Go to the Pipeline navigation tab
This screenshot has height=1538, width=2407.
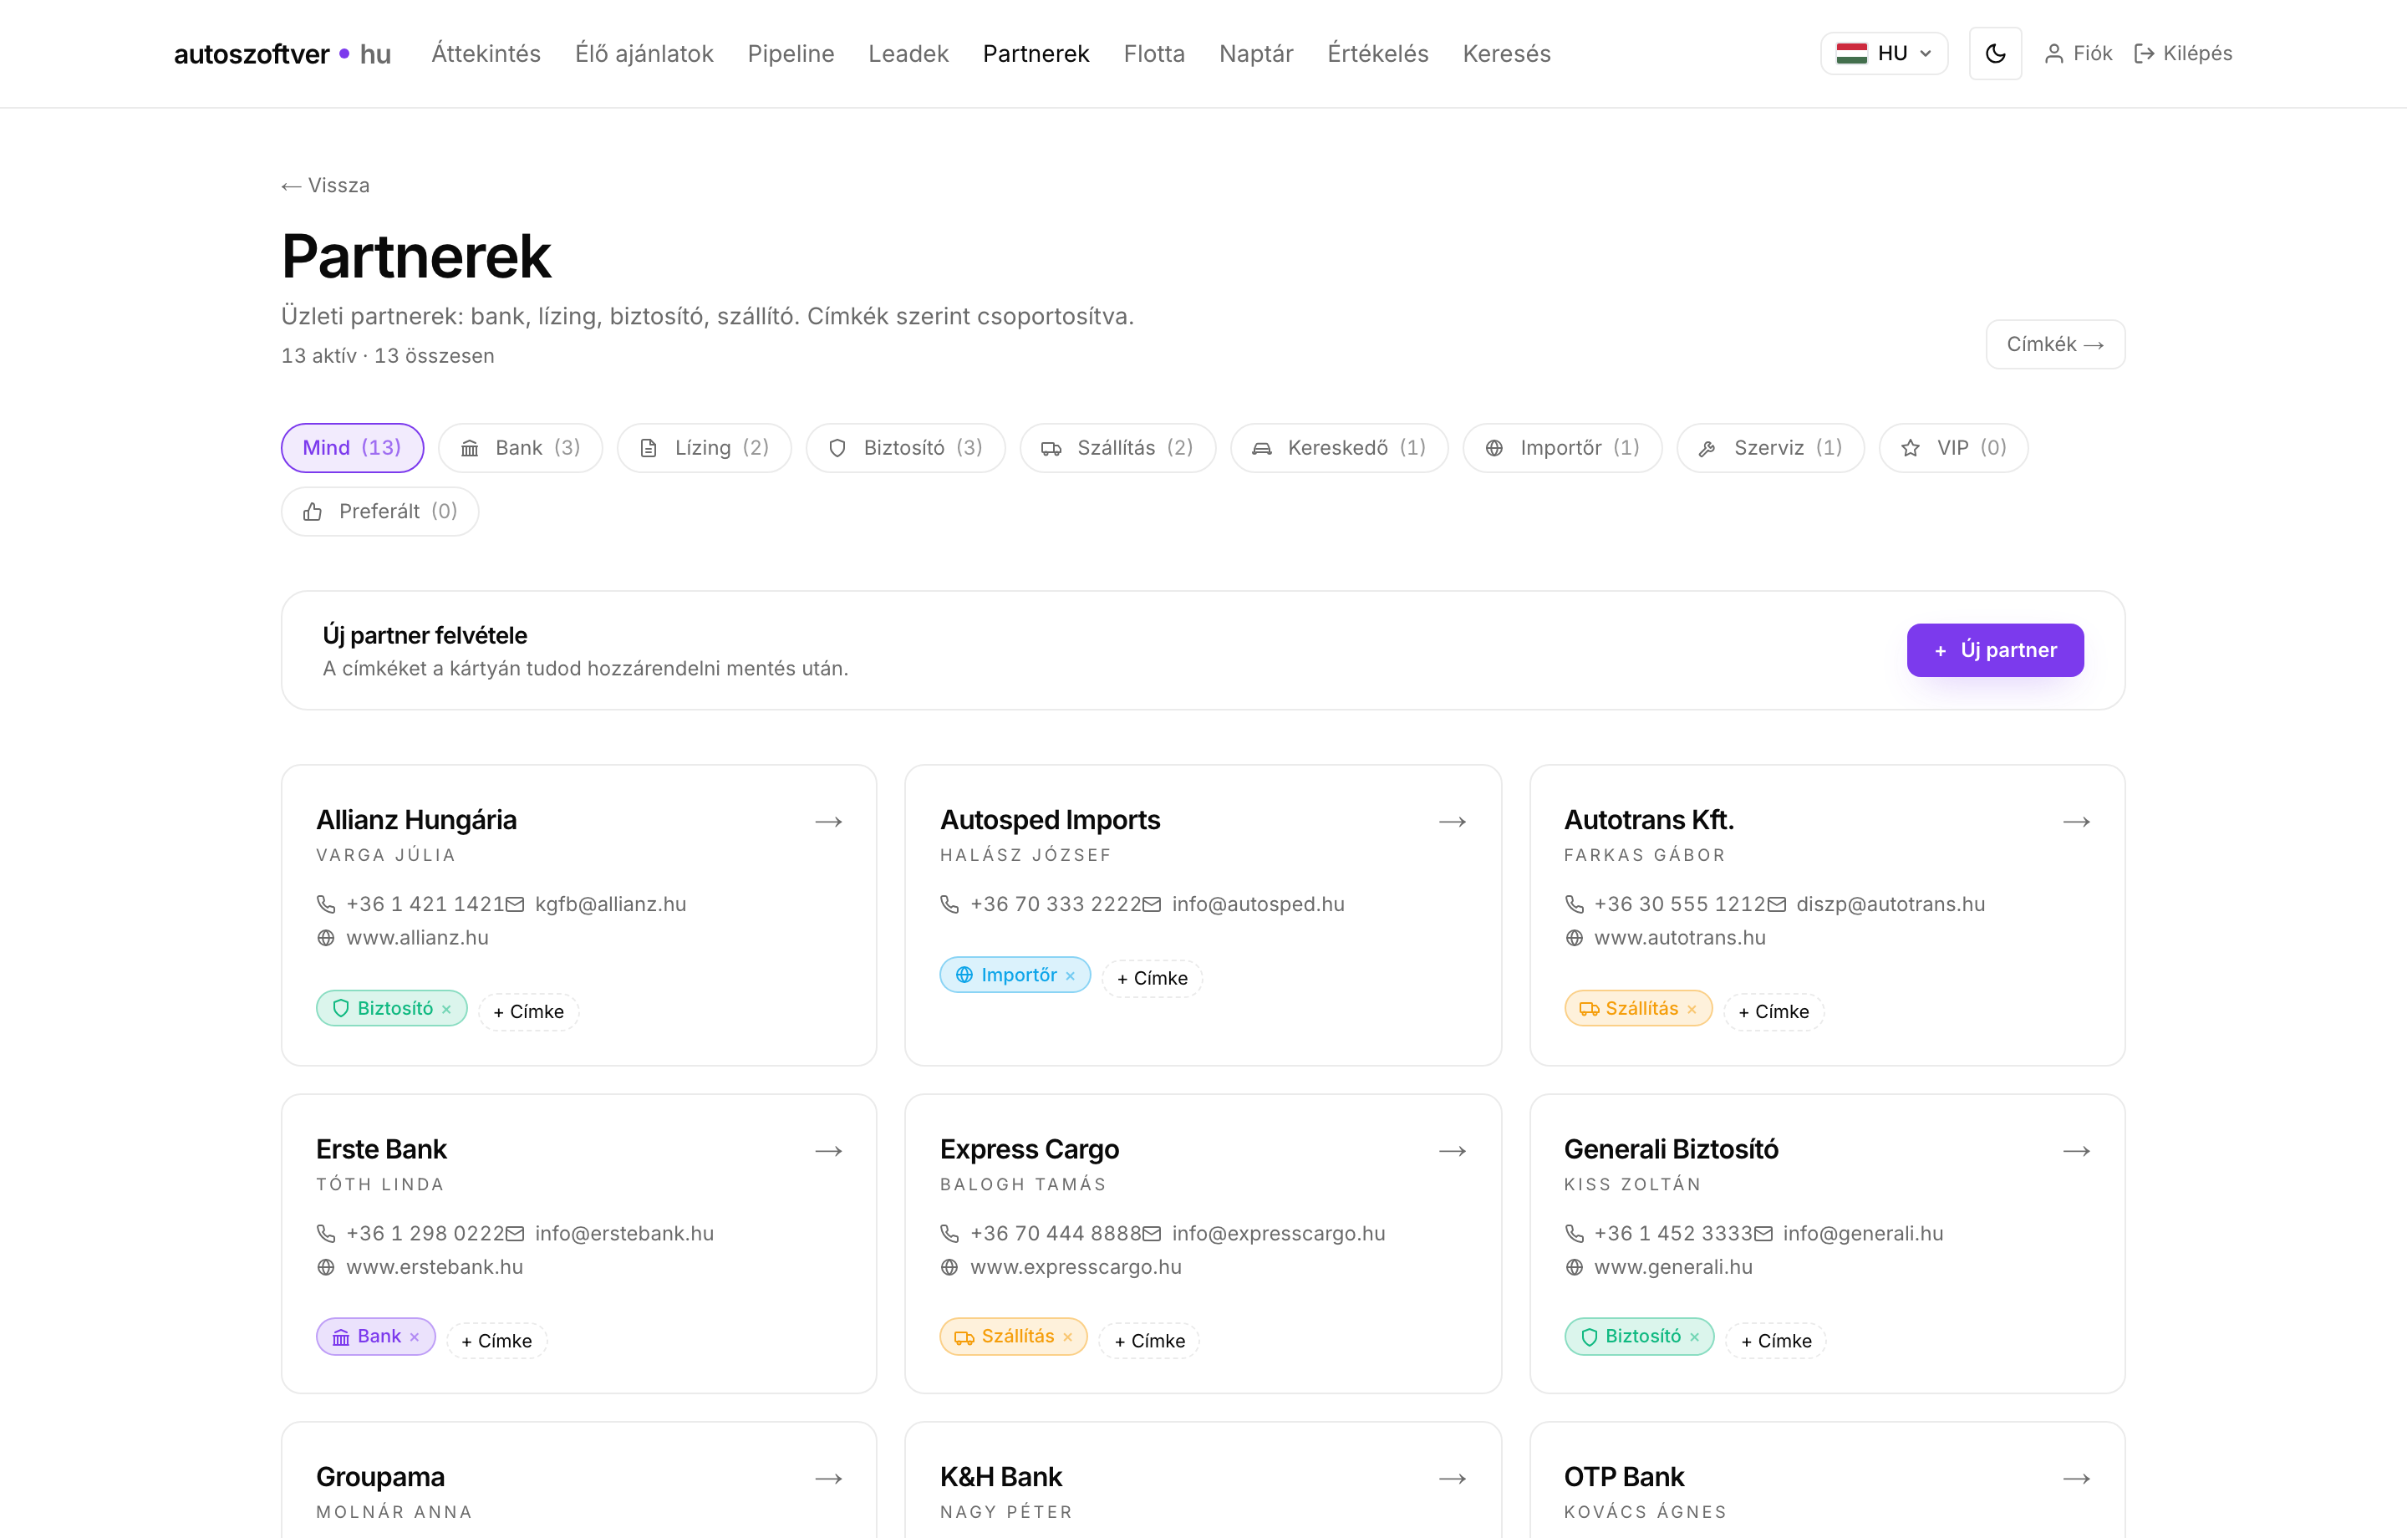(791, 53)
